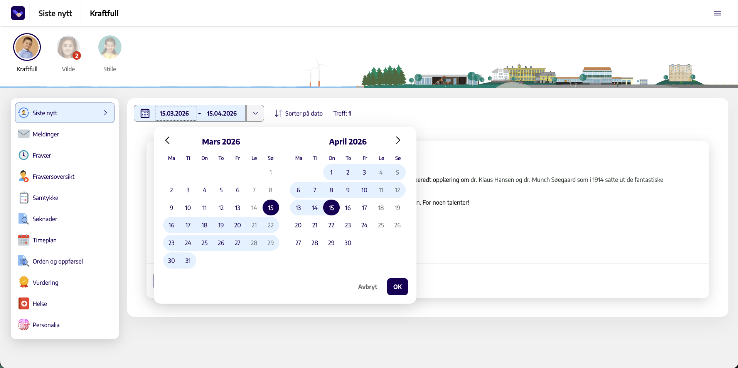The width and height of the screenshot is (738, 368).
Task: Select April 15 in the calendar
Action: pos(331,208)
